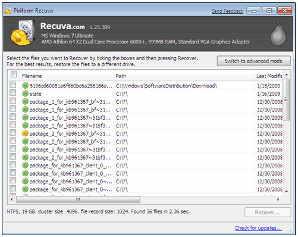Click the Recuva hard hat drive logo
This screenshot has width=298, height=237.
click(23, 33)
